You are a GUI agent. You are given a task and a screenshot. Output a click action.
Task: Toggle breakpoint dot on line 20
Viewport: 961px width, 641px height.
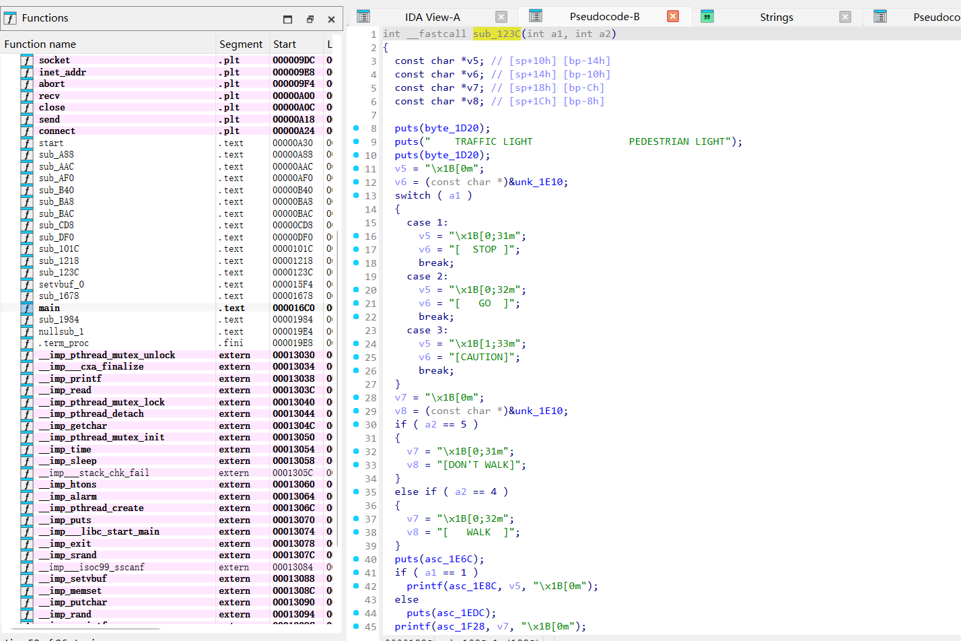click(x=356, y=290)
